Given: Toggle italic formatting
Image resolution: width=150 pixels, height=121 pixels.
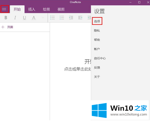Looking at the screenshot, I should (x=15, y=18).
